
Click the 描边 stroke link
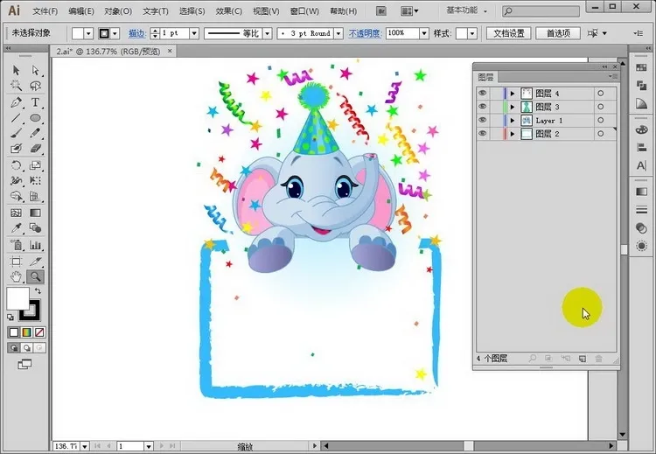[136, 33]
